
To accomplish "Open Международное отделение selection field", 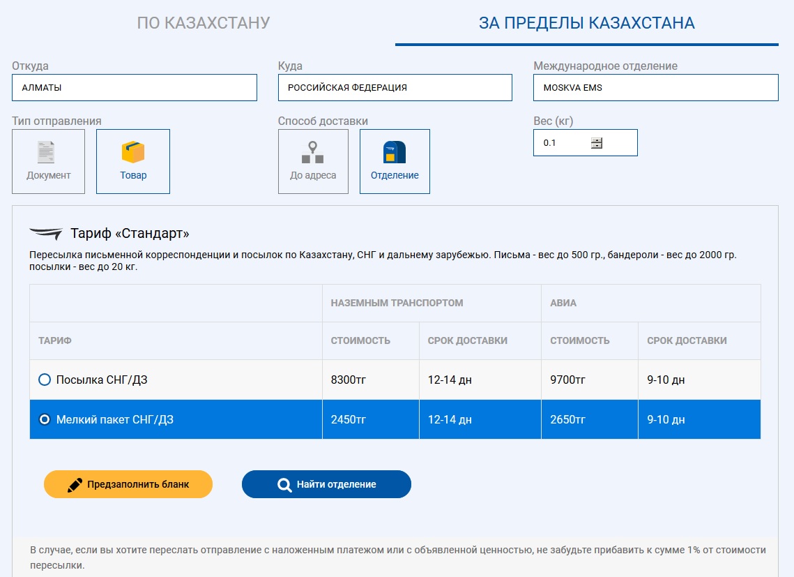I will coord(655,88).
